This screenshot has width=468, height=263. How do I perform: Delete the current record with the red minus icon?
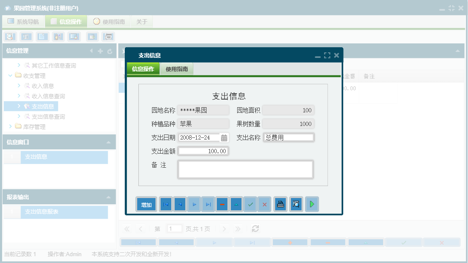[x=222, y=204]
